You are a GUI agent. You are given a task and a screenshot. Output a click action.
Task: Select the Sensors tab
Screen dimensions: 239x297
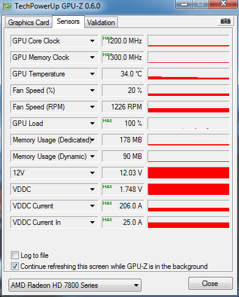tap(68, 21)
